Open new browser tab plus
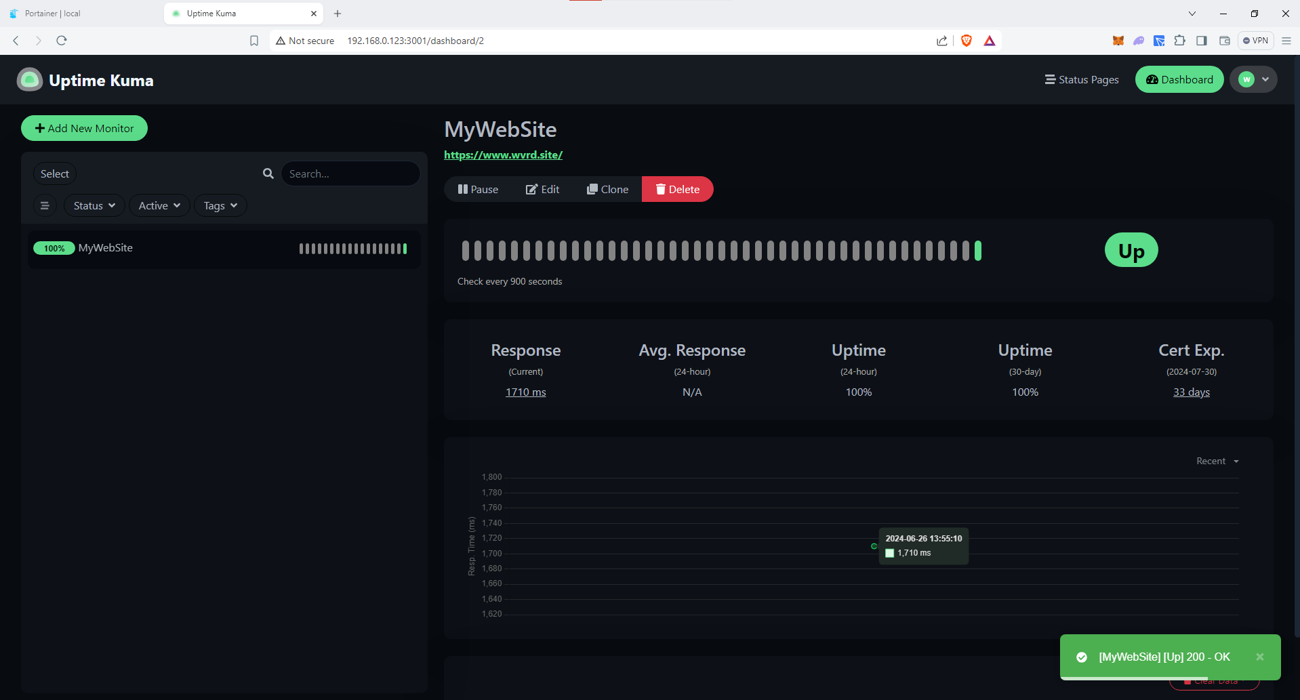Image resolution: width=1300 pixels, height=700 pixels. click(338, 14)
